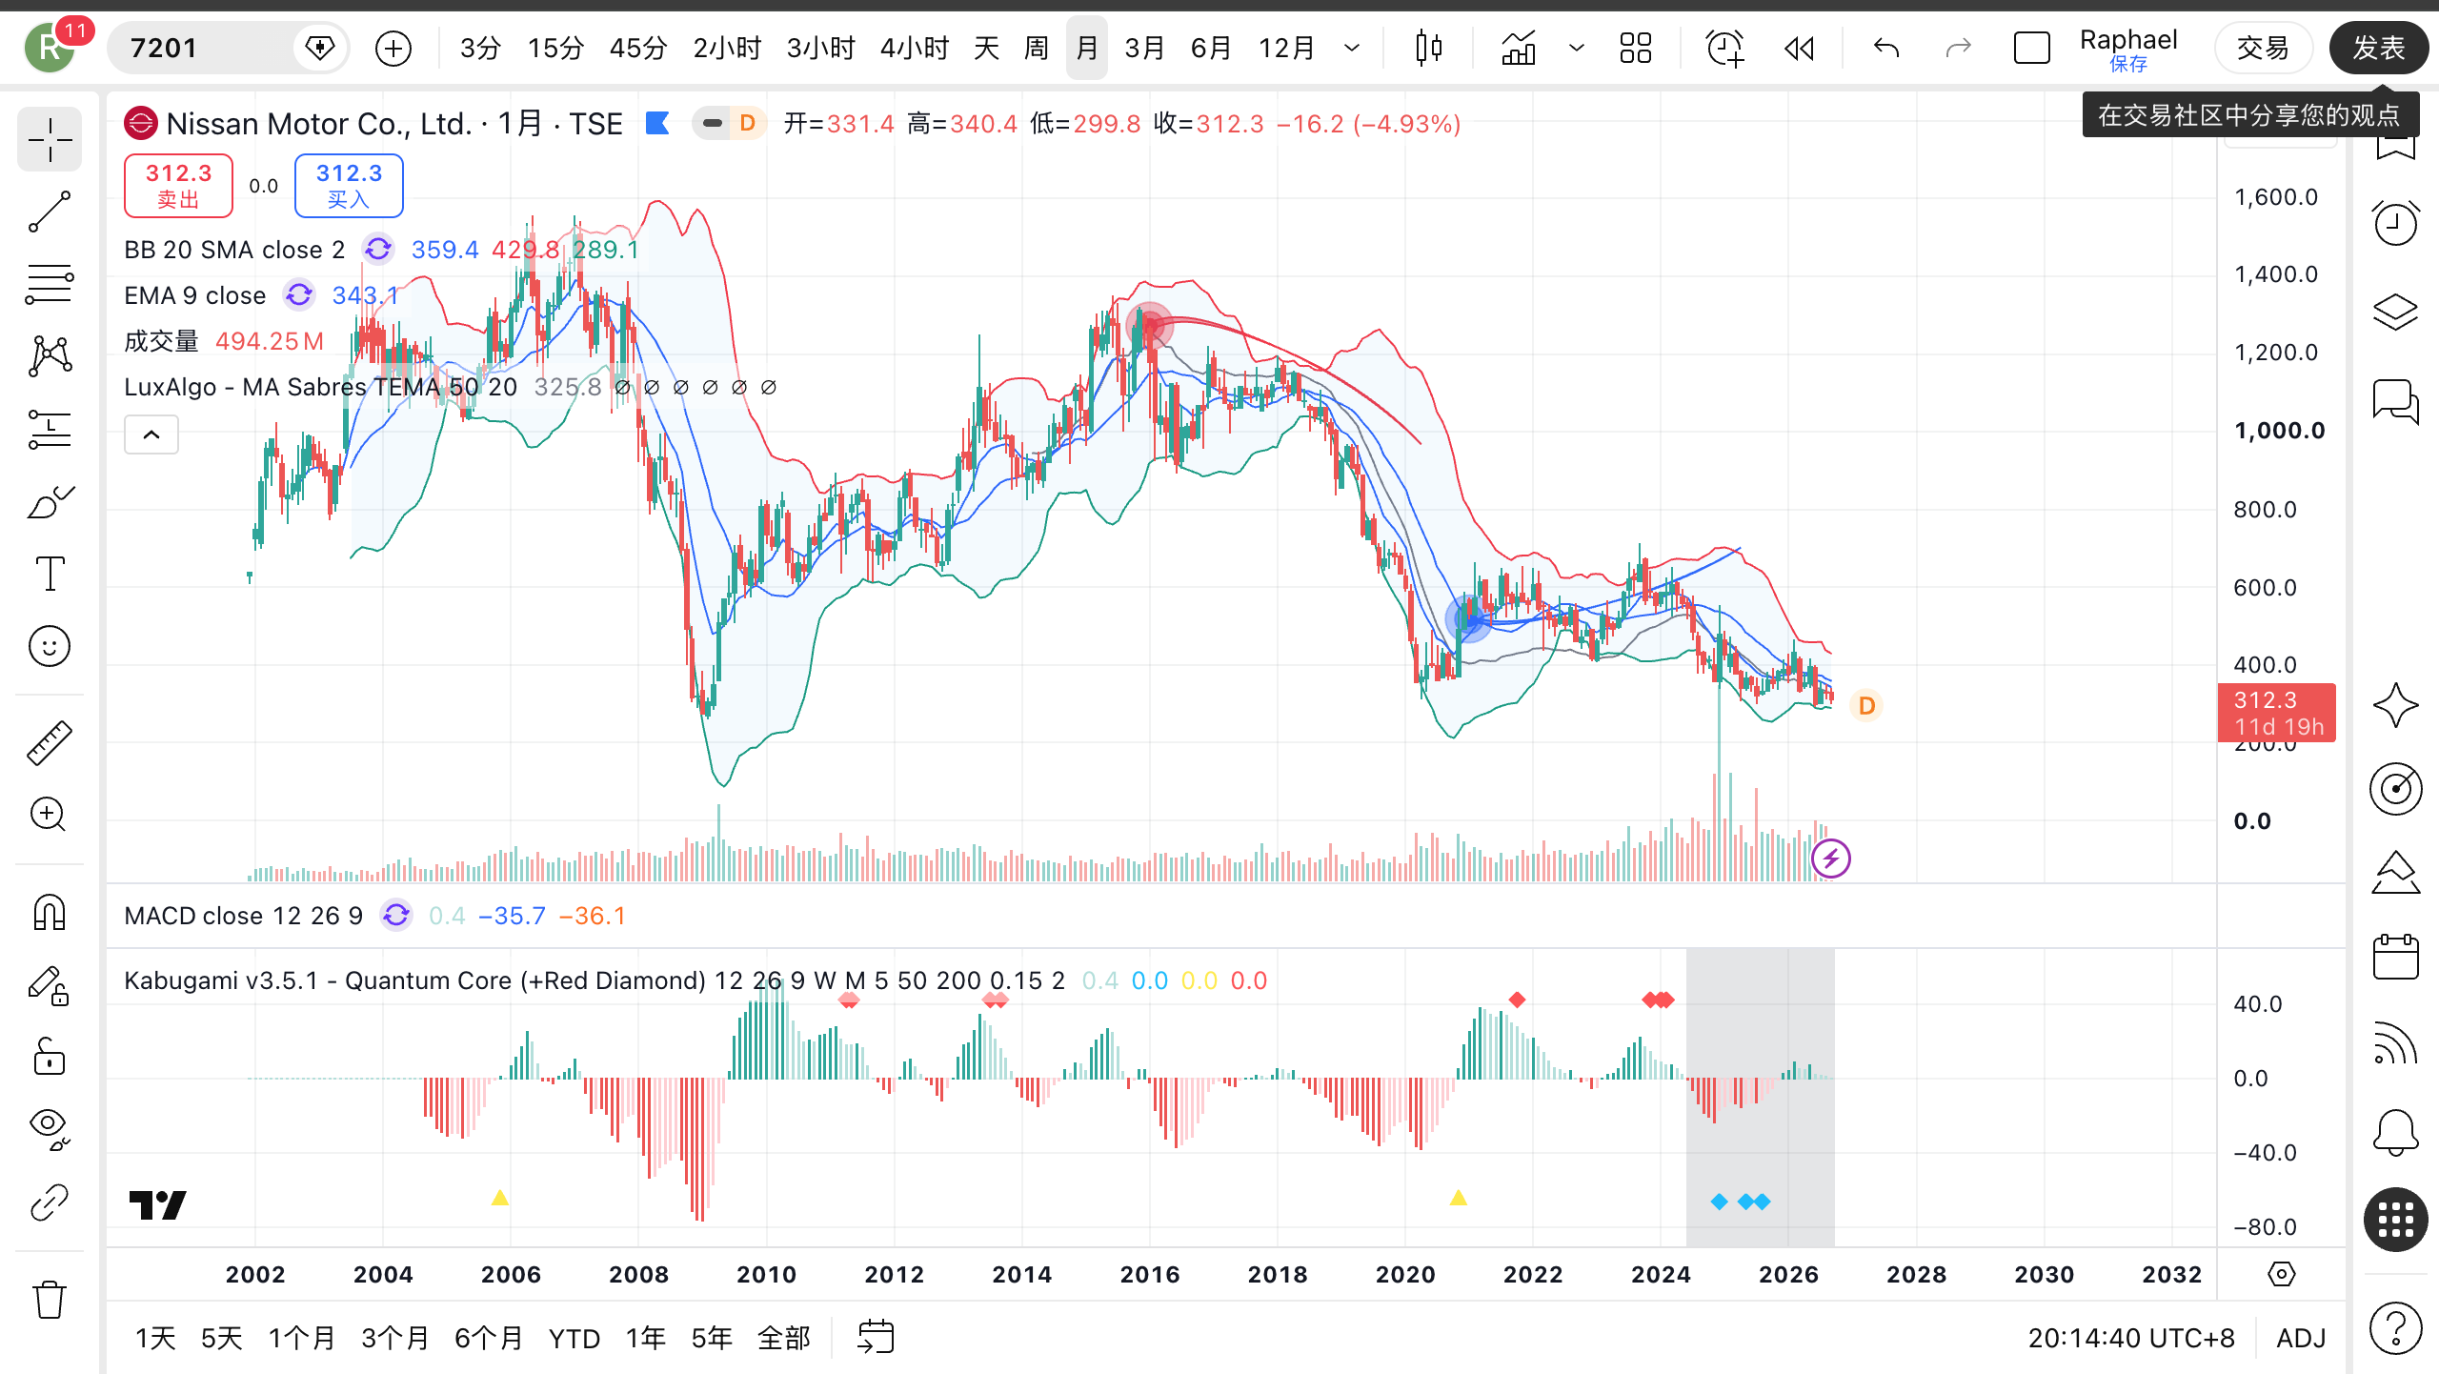
Task: Select the XABCD pattern tool
Action: tap(50, 355)
